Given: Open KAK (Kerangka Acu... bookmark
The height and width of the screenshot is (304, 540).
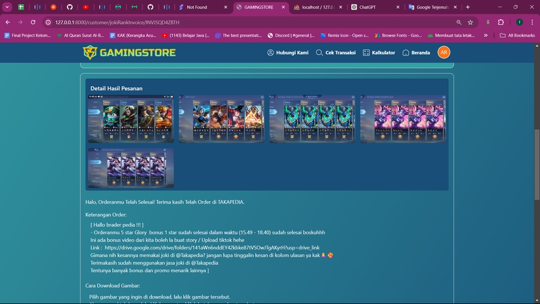Looking at the screenshot, I should click(133, 35).
